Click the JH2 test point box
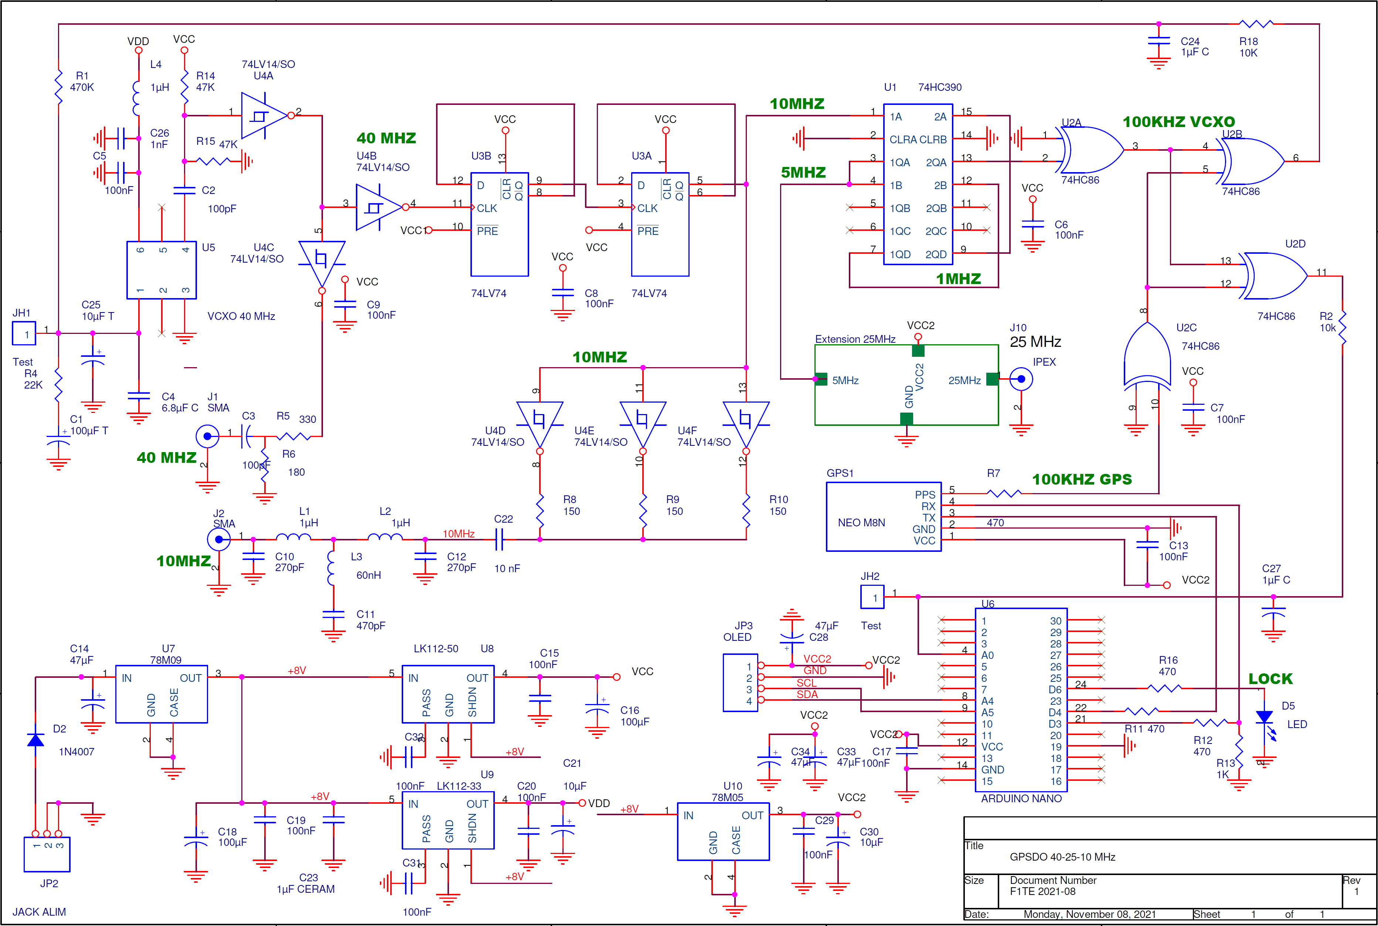 pyautogui.click(x=872, y=597)
